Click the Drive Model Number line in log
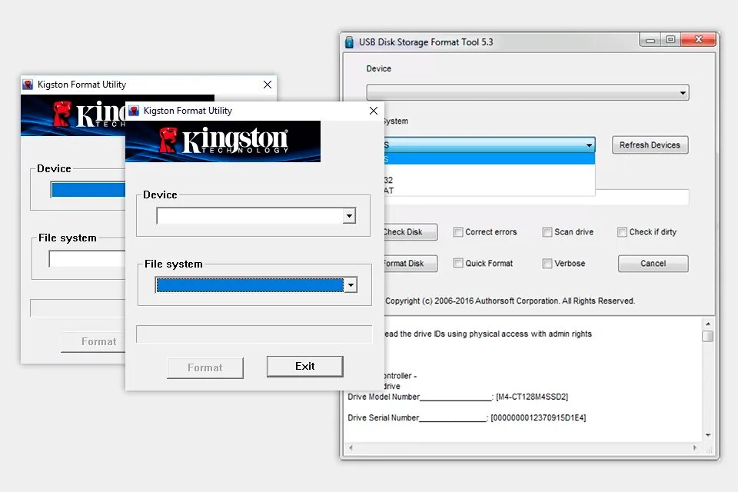Viewport: 738px width, 492px height. point(457,397)
